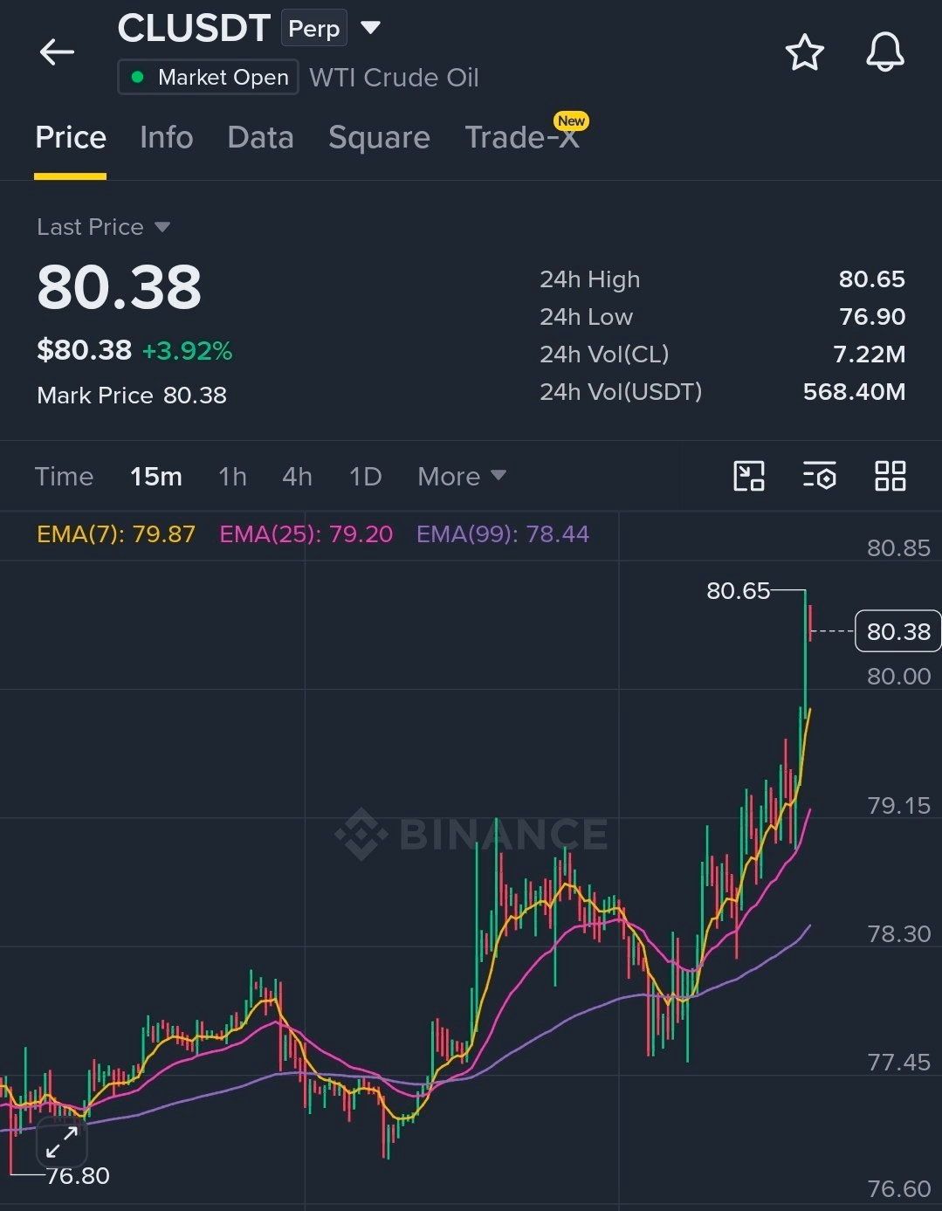Switch to the Data tab
The width and height of the screenshot is (942, 1211).
point(260,138)
